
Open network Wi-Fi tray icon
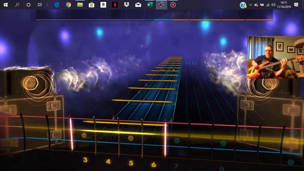click(268, 5)
